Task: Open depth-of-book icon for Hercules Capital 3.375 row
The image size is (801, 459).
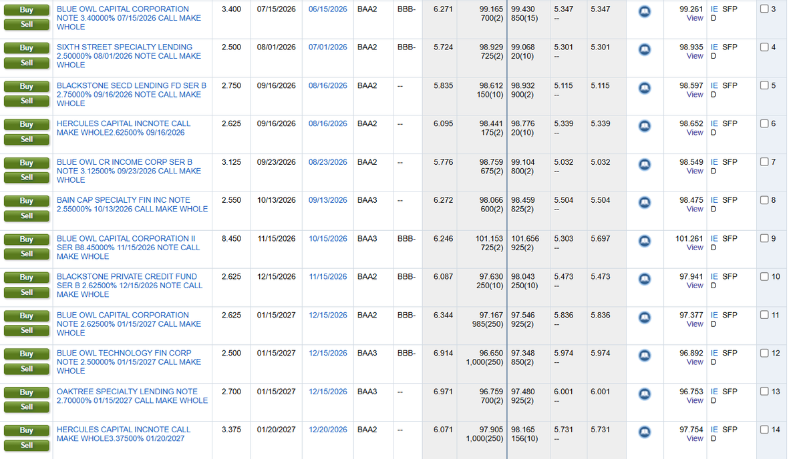Action: [645, 432]
